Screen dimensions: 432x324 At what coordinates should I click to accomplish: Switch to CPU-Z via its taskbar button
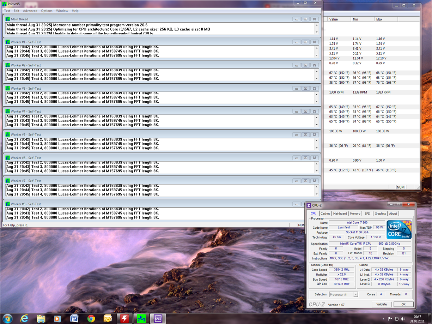(158, 319)
